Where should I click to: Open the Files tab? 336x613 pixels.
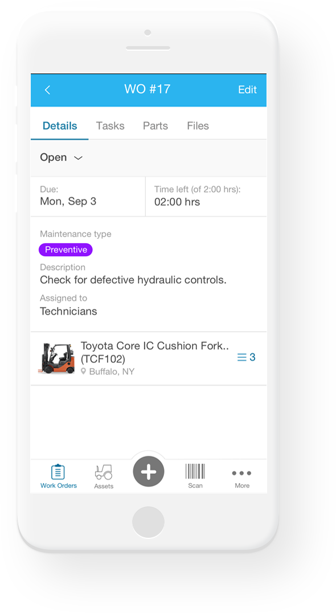[198, 125]
